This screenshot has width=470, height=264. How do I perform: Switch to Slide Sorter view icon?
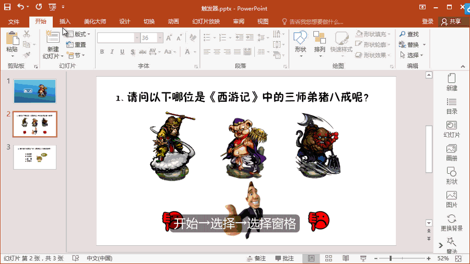tap(328, 258)
